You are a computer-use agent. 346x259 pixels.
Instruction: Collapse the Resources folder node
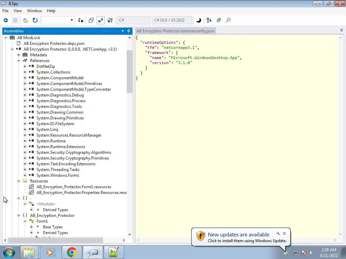pos(18,181)
